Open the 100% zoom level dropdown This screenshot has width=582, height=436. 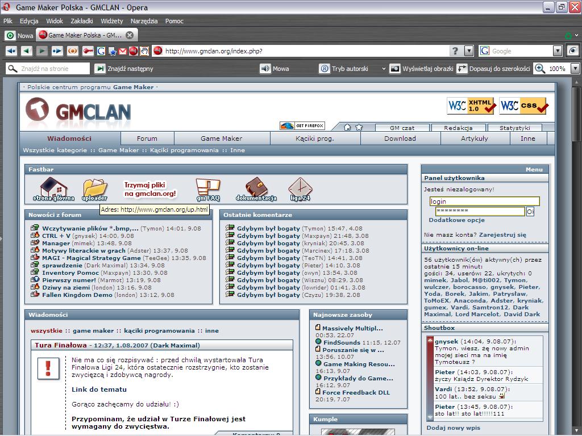point(575,69)
